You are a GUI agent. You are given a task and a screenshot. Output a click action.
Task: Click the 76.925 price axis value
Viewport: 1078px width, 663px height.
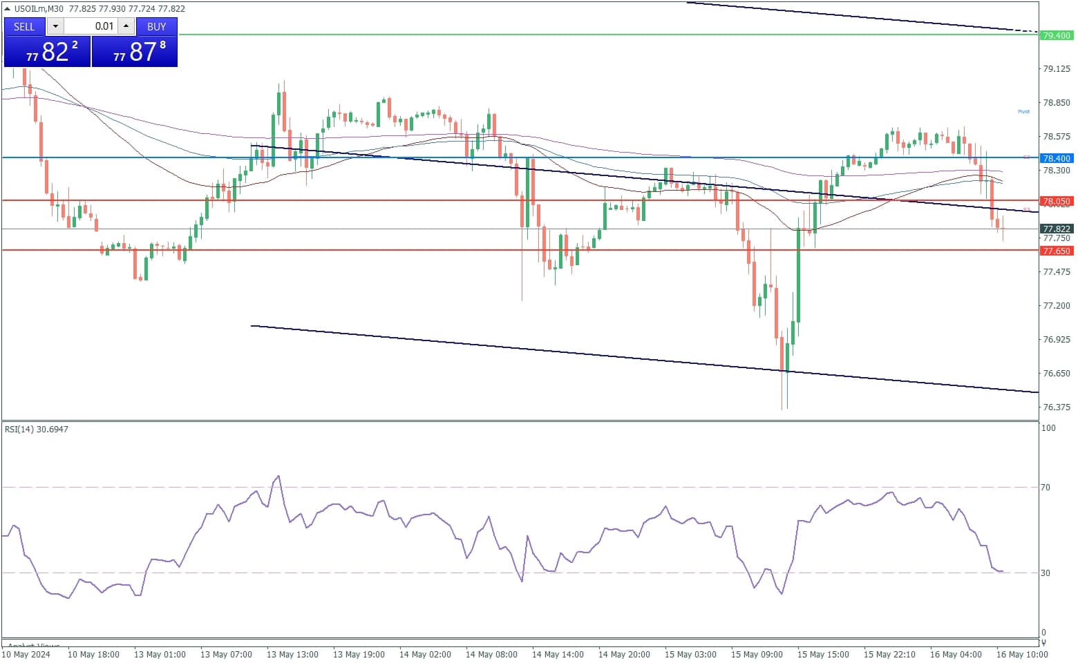[x=1057, y=340]
